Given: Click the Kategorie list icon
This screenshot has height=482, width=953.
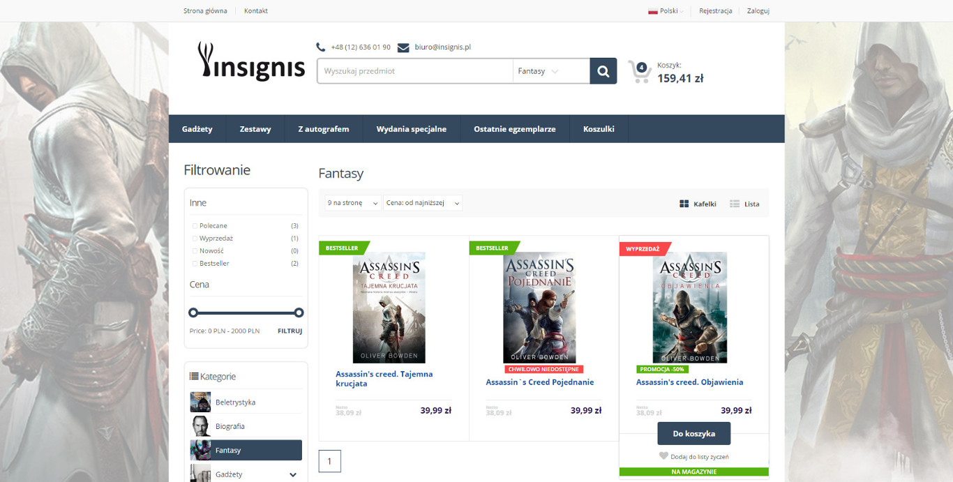Looking at the screenshot, I should point(194,376).
